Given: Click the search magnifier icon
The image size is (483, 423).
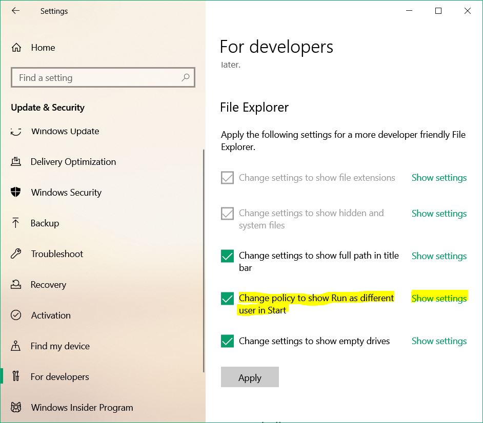Looking at the screenshot, I should pyautogui.click(x=186, y=77).
